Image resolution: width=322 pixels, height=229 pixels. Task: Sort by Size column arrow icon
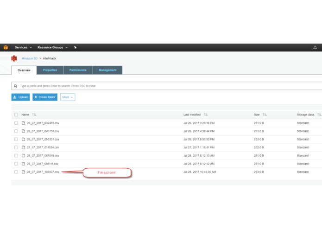pyautogui.click(x=265, y=114)
